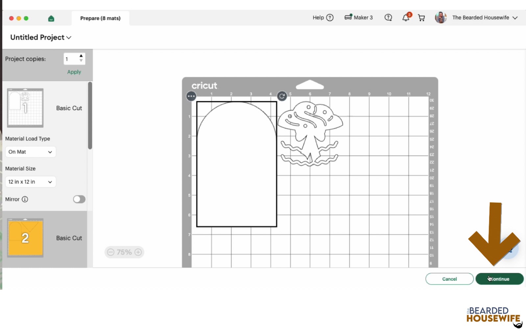Viewport: 526px width, 334px height.
Task: Open the Material Size dropdown
Action: (31, 182)
